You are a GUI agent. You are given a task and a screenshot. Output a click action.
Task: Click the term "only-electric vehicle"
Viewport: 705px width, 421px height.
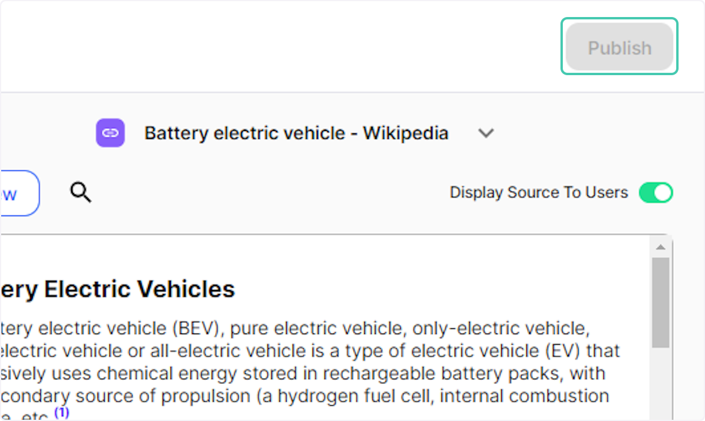(x=501, y=329)
